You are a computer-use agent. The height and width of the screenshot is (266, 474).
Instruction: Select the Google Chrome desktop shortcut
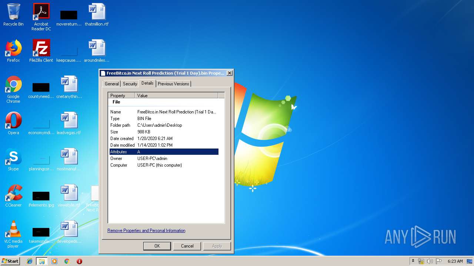[13, 89]
